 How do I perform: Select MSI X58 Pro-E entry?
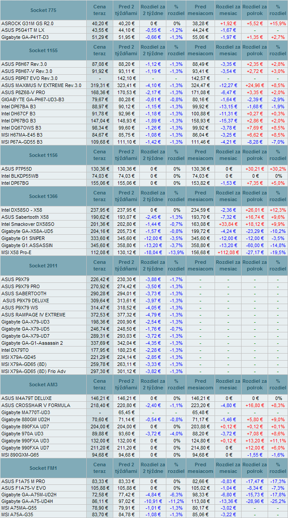[x=16, y=252]
